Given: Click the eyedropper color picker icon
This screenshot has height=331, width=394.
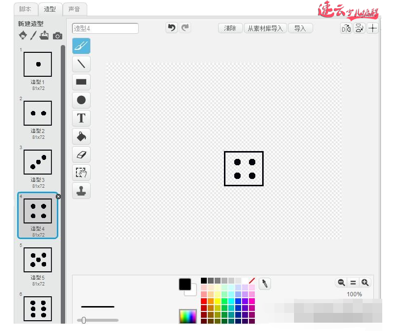Looking at the screenshot, I should (x=265, y=284).
